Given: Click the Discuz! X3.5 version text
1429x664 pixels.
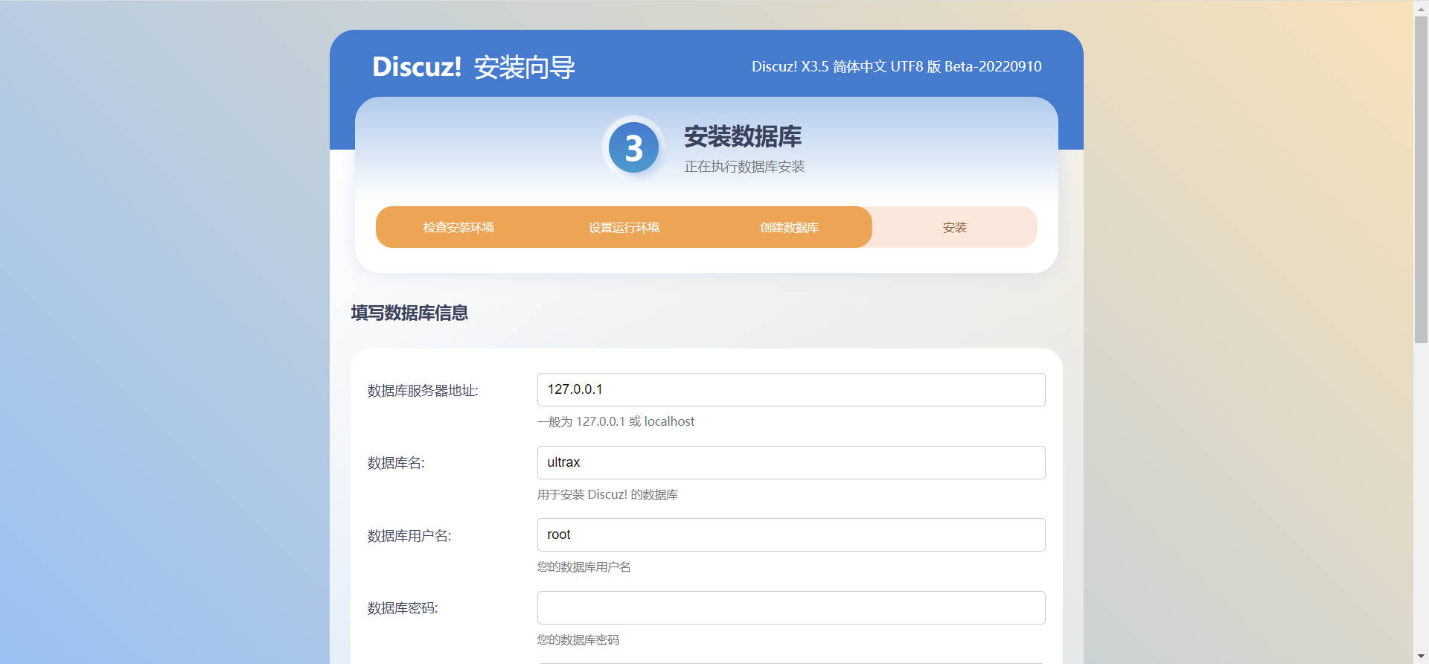Looking at the screenshot, I should pos(896,66).
